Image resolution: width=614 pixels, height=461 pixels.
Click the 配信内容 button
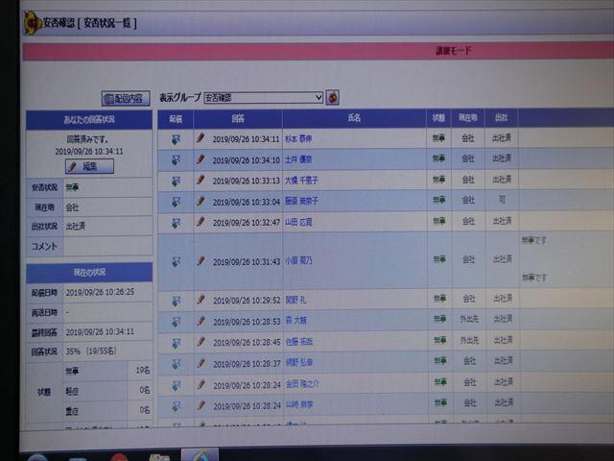126,98
